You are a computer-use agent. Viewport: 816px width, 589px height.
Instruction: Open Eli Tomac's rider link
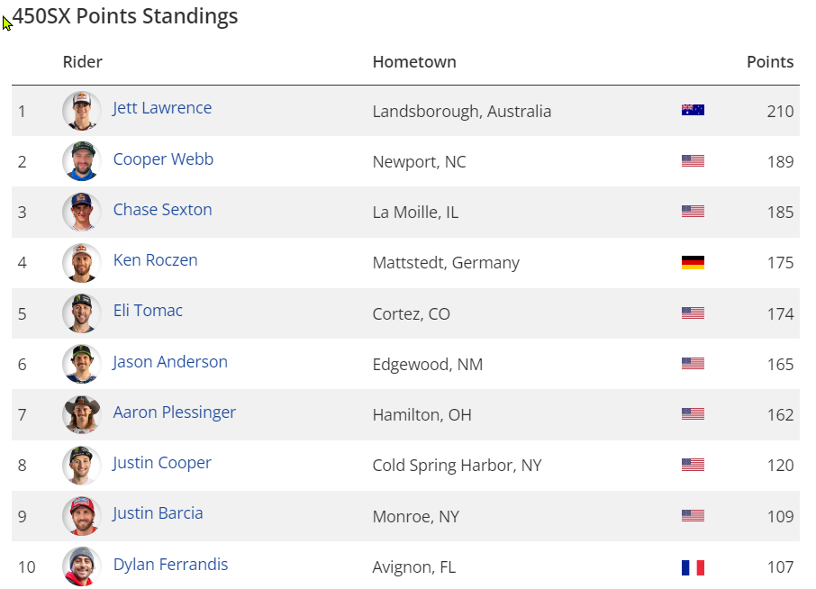tap(148, 311)
